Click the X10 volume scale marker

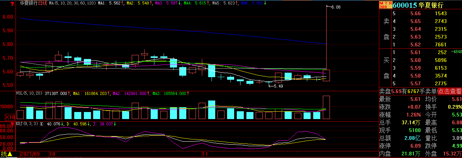click(x=10, y=117)
